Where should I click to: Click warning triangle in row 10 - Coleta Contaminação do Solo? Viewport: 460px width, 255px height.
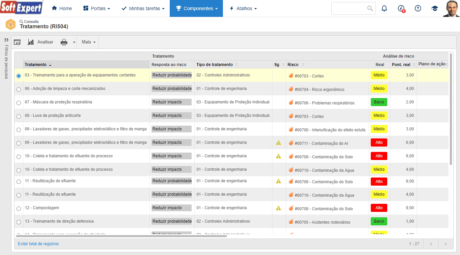click(x=278, y=156)
